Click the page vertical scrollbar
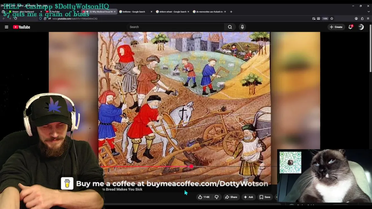 tap(371, 48)
